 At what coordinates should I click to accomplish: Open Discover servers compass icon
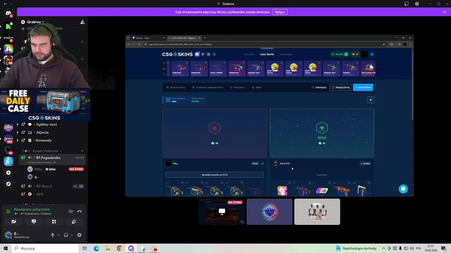click(8, 184)
